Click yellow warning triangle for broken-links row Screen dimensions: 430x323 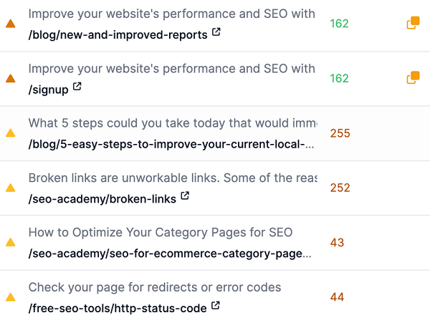pos(11,188)
